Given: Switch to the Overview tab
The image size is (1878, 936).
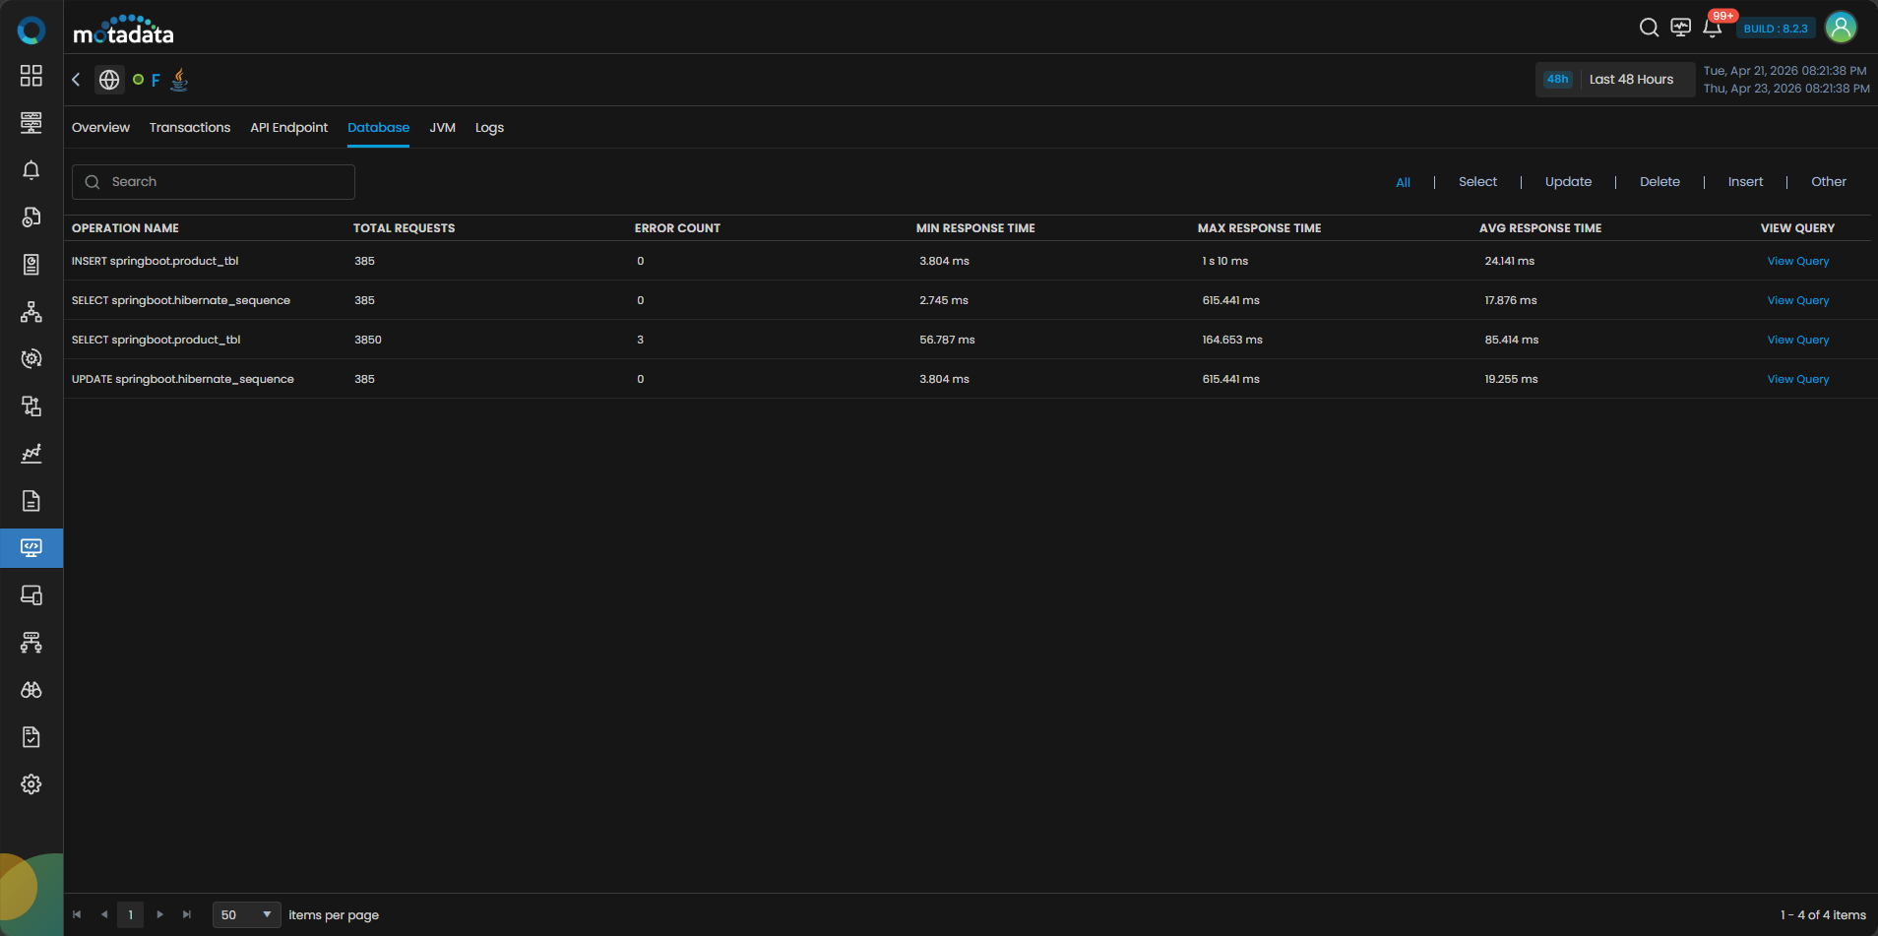Looking at the screenshot, I should [x=100, y=128].
